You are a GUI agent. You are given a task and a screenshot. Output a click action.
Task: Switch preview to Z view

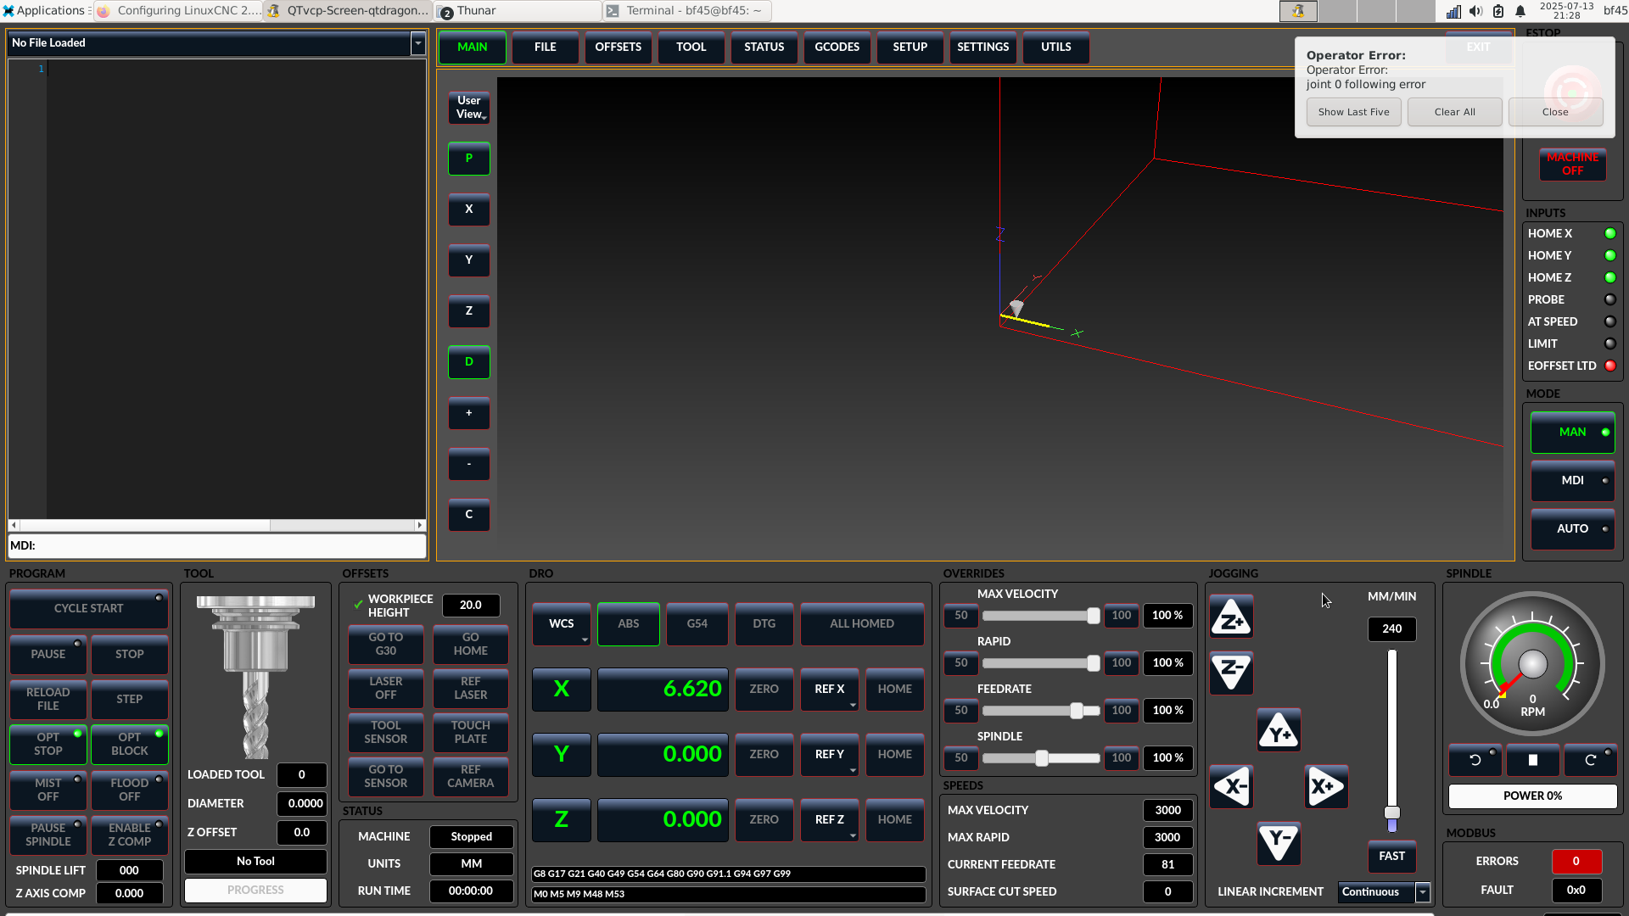click(x=468, y=311)
